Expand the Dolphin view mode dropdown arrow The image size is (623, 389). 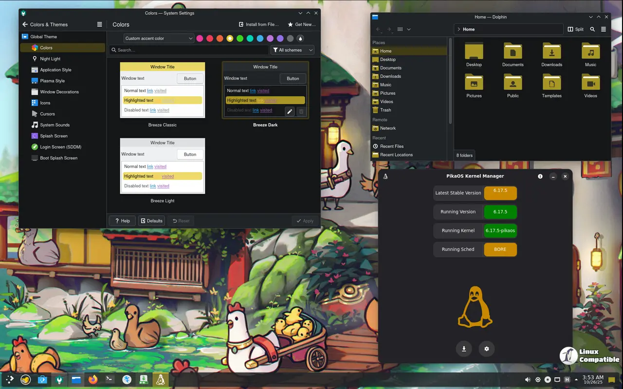coord(409,29)
